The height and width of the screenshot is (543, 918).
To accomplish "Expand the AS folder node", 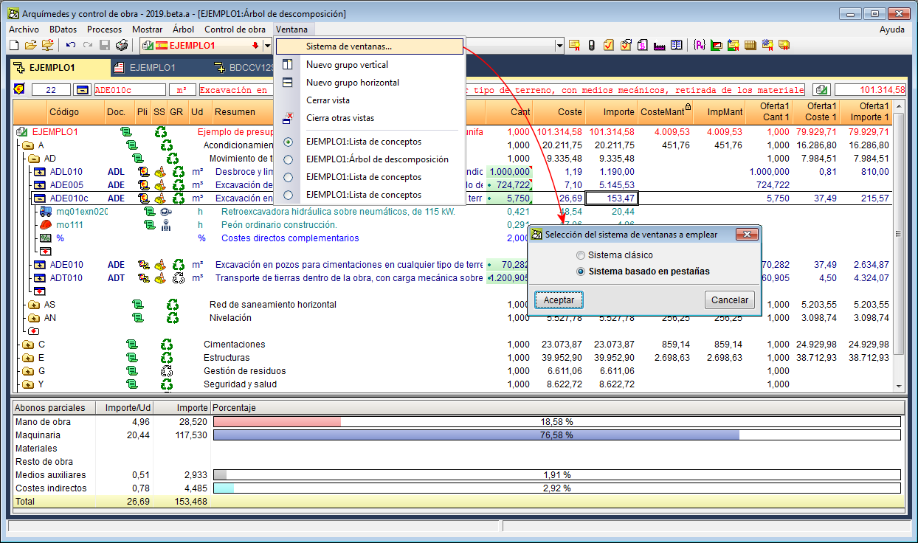I will click(x=34, y=305).
